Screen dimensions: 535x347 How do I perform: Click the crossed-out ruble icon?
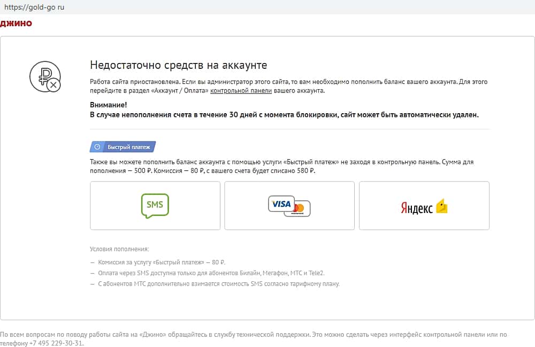(45, 77)
